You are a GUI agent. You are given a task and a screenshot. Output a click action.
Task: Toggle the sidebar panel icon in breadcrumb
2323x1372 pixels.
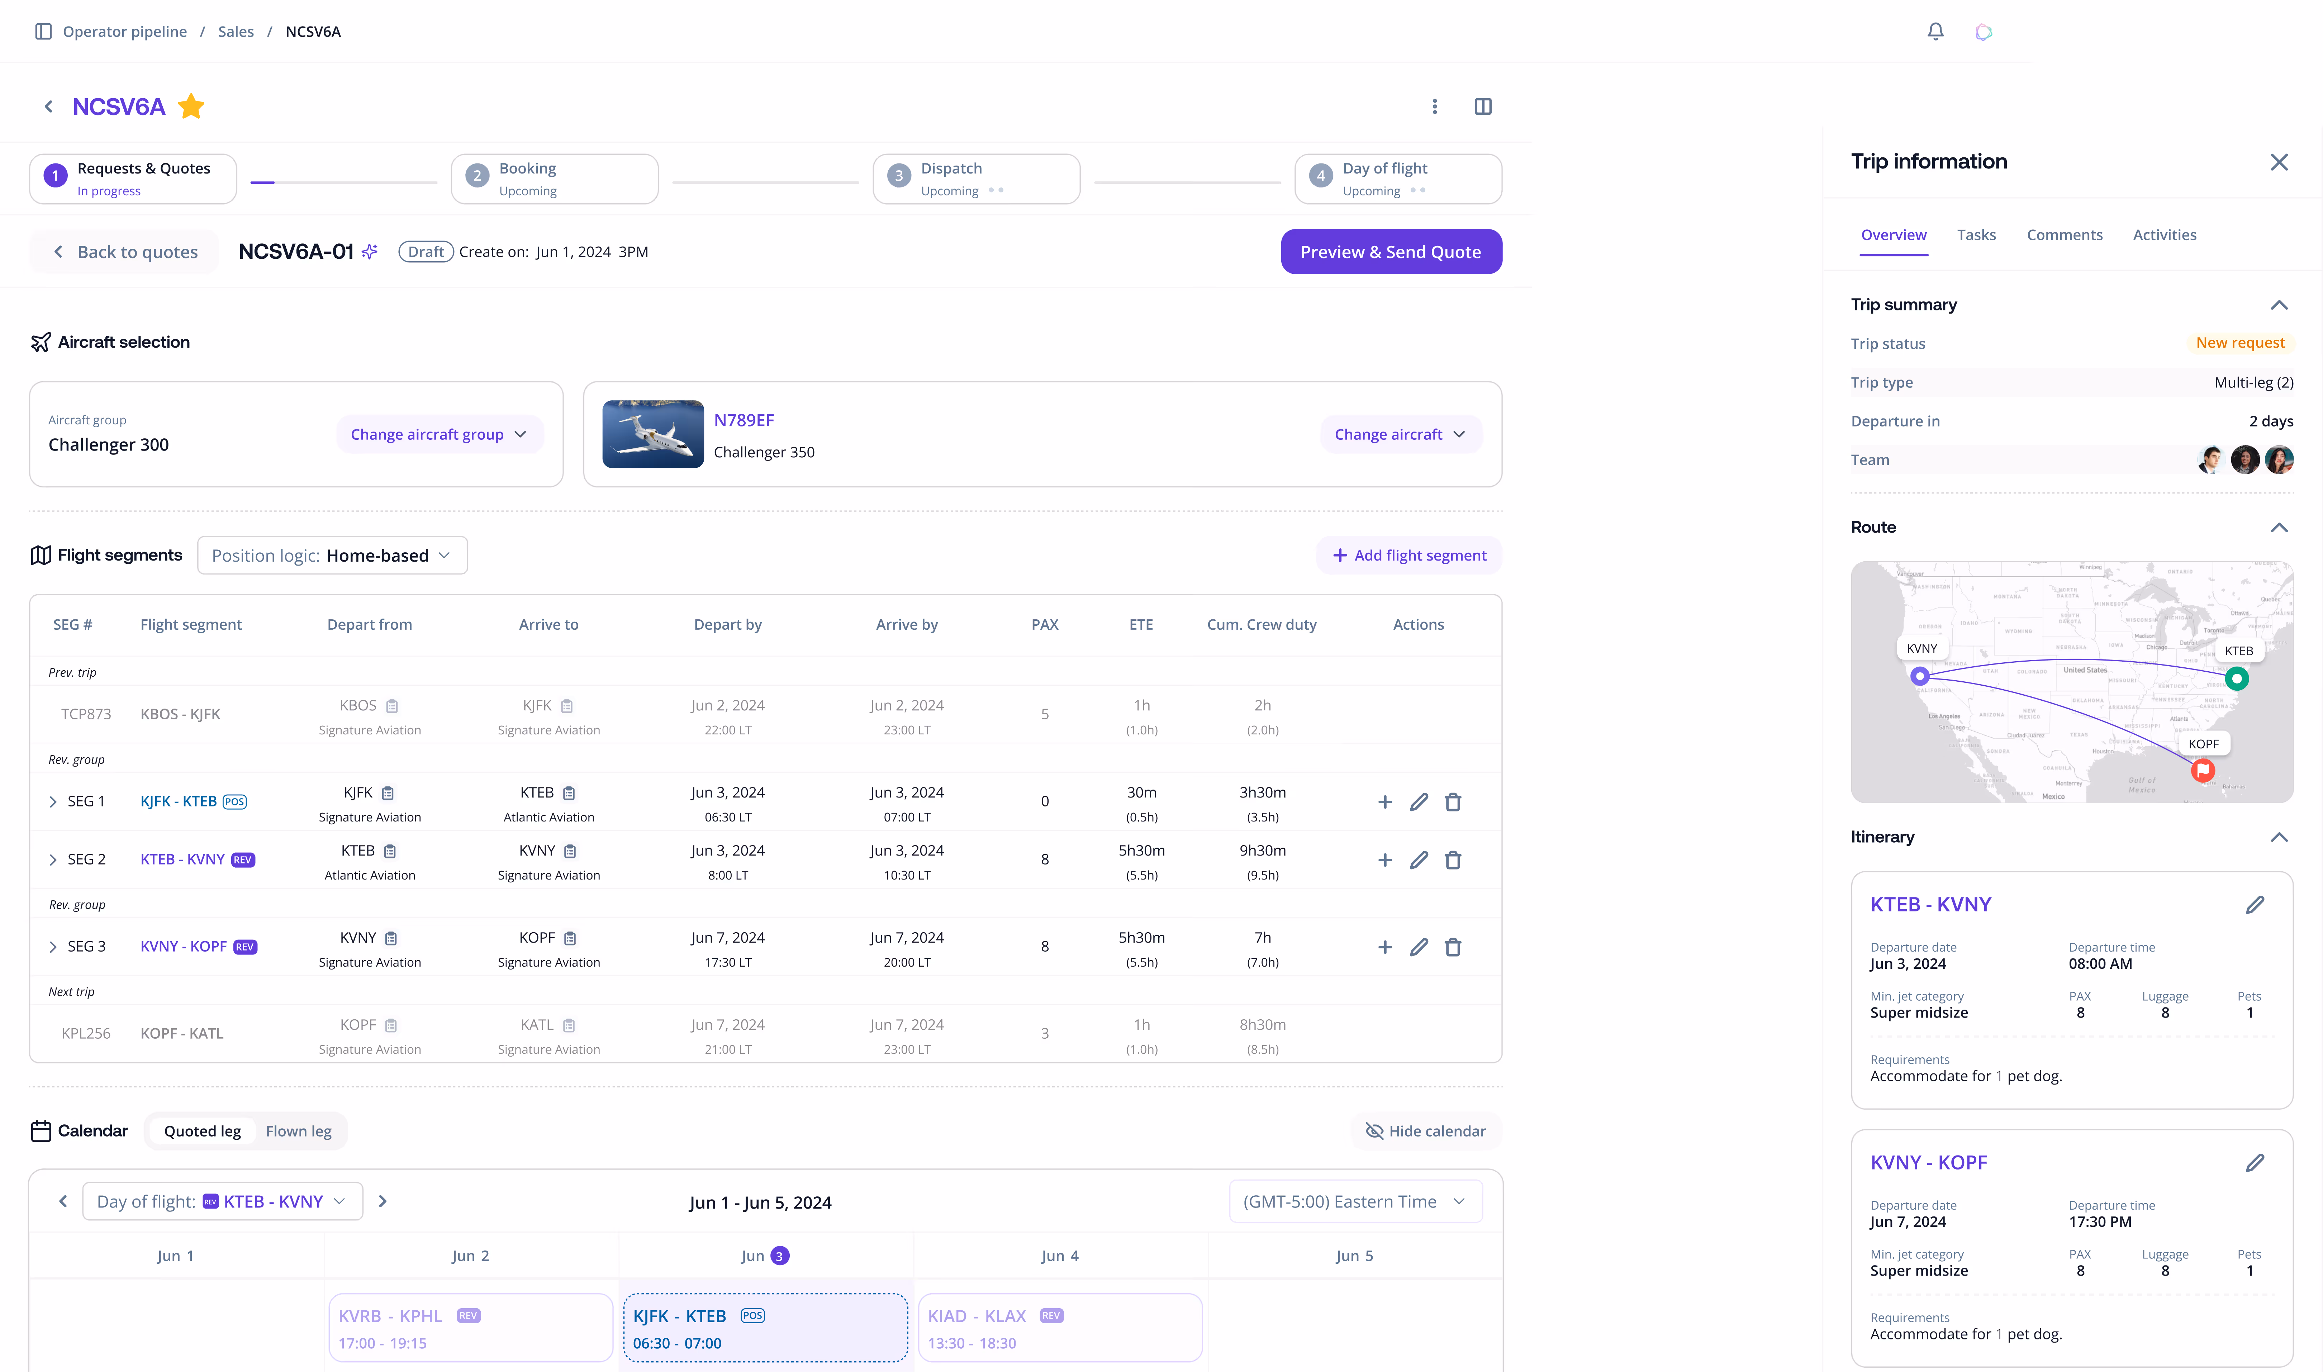pyautogui.click(x=43, y=32)
